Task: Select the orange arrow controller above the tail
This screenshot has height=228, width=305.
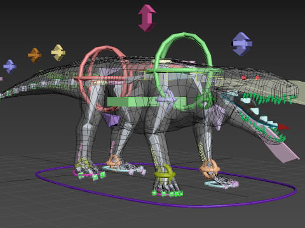Action: coord(34,55)
